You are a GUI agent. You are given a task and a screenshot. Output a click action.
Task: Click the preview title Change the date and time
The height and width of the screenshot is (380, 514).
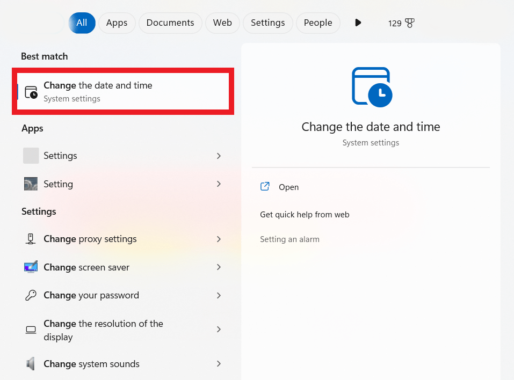(371, 127)
